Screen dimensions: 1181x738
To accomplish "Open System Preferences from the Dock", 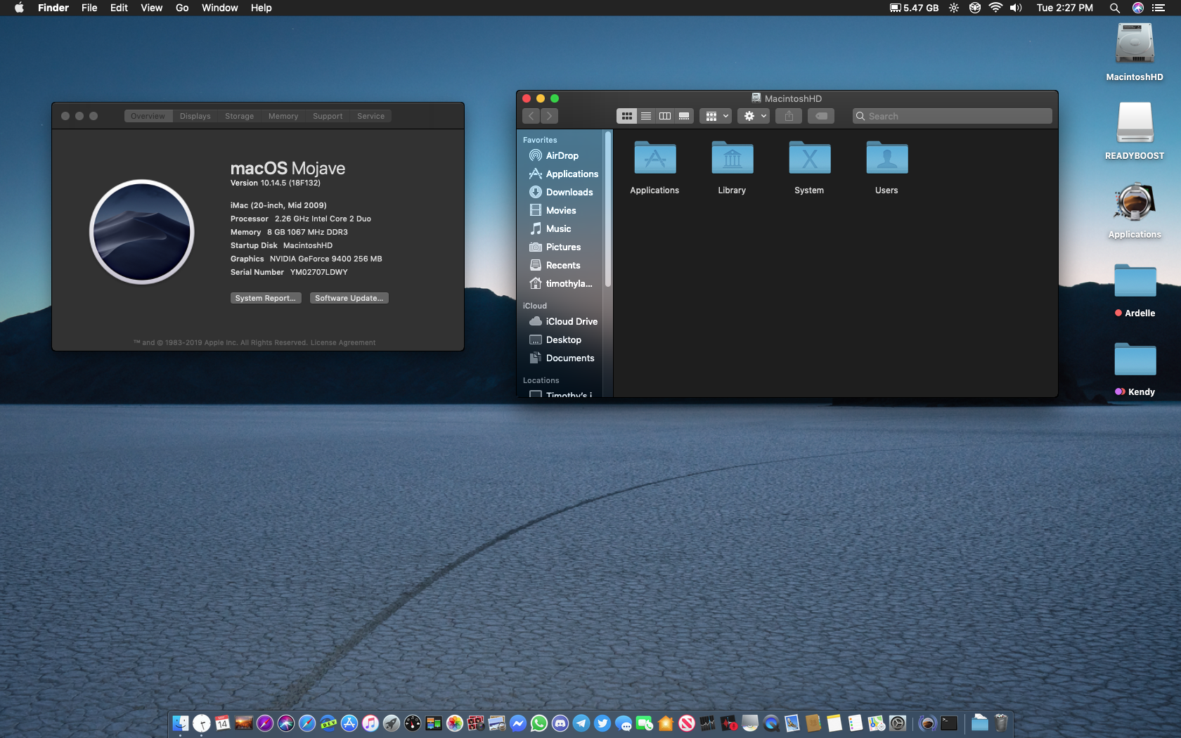I will click(x=898, y=723).
